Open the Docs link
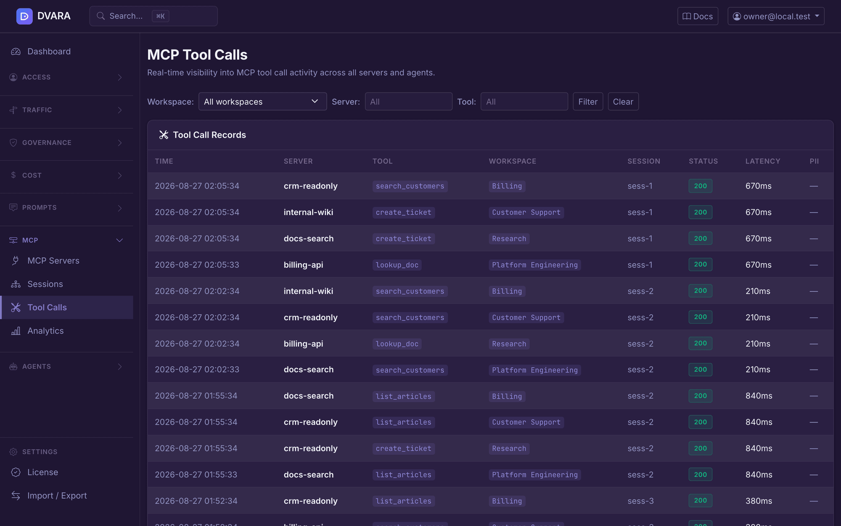 click(x=698, y=16)
